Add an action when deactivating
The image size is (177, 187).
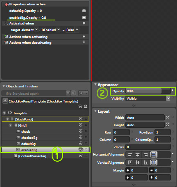(x=84, y=42)
